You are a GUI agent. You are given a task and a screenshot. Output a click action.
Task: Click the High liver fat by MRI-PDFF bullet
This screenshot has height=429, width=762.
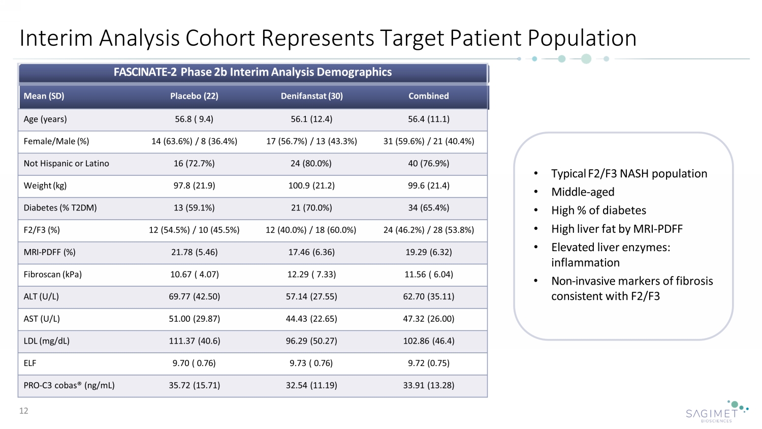coord(617,229)
